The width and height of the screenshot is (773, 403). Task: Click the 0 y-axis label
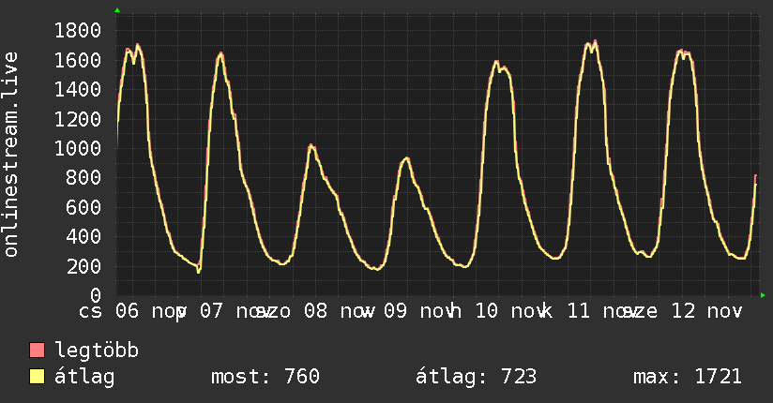(96, 295)
